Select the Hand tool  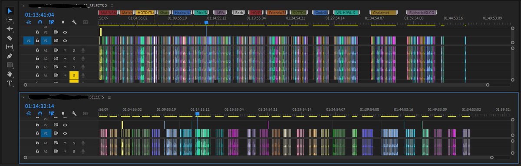10,74
